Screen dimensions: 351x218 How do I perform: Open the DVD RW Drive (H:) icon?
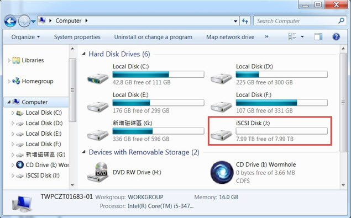(x=98, y=172)
